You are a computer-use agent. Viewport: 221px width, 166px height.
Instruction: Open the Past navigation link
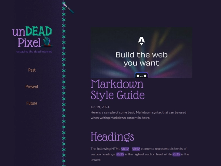point(32,70)
